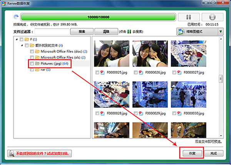Image resolution: width=231 pixels, height=165 pixels.
Task: Click the 恢复 recover button
Action: point(192,153)
